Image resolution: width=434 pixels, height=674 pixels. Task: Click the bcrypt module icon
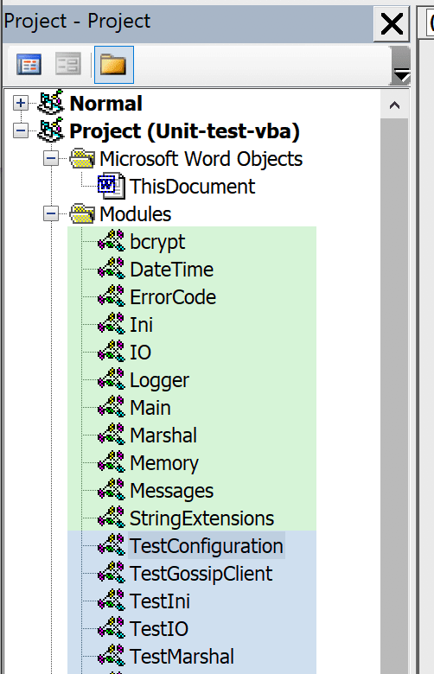tap(112, 241)
